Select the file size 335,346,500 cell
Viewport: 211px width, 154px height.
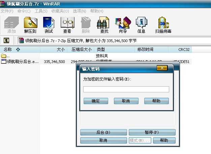tap(54, 62)
